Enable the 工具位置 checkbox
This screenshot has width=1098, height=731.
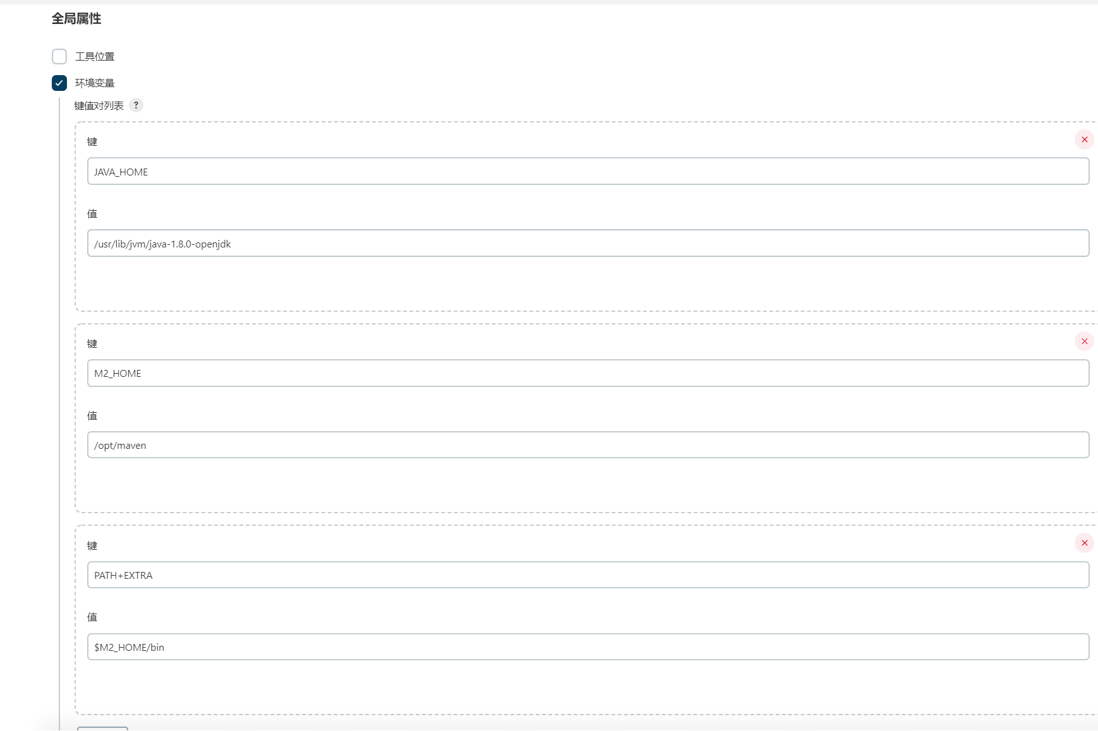[x=59, y=57]
